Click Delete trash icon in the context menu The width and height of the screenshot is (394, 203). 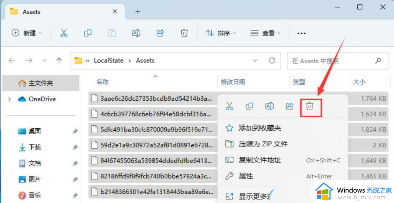[310, 106]
